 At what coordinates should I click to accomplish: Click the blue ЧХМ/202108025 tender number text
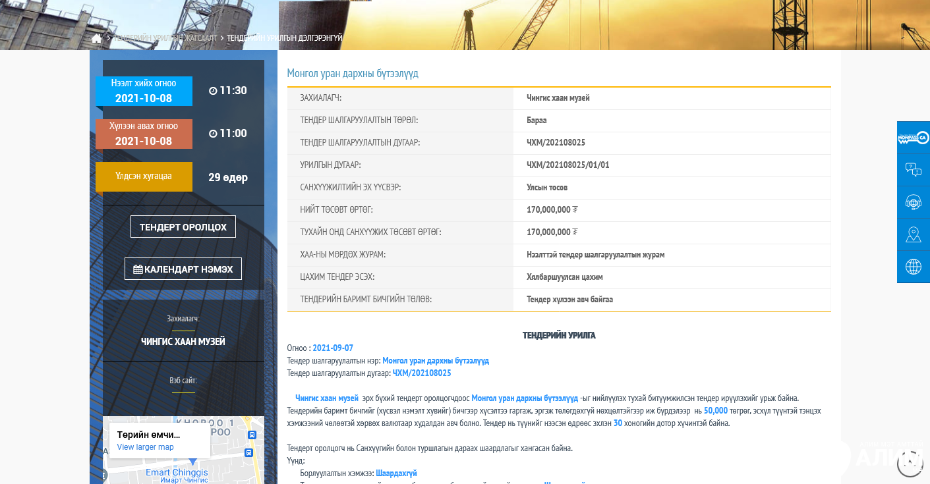click(x=422, y=373)
